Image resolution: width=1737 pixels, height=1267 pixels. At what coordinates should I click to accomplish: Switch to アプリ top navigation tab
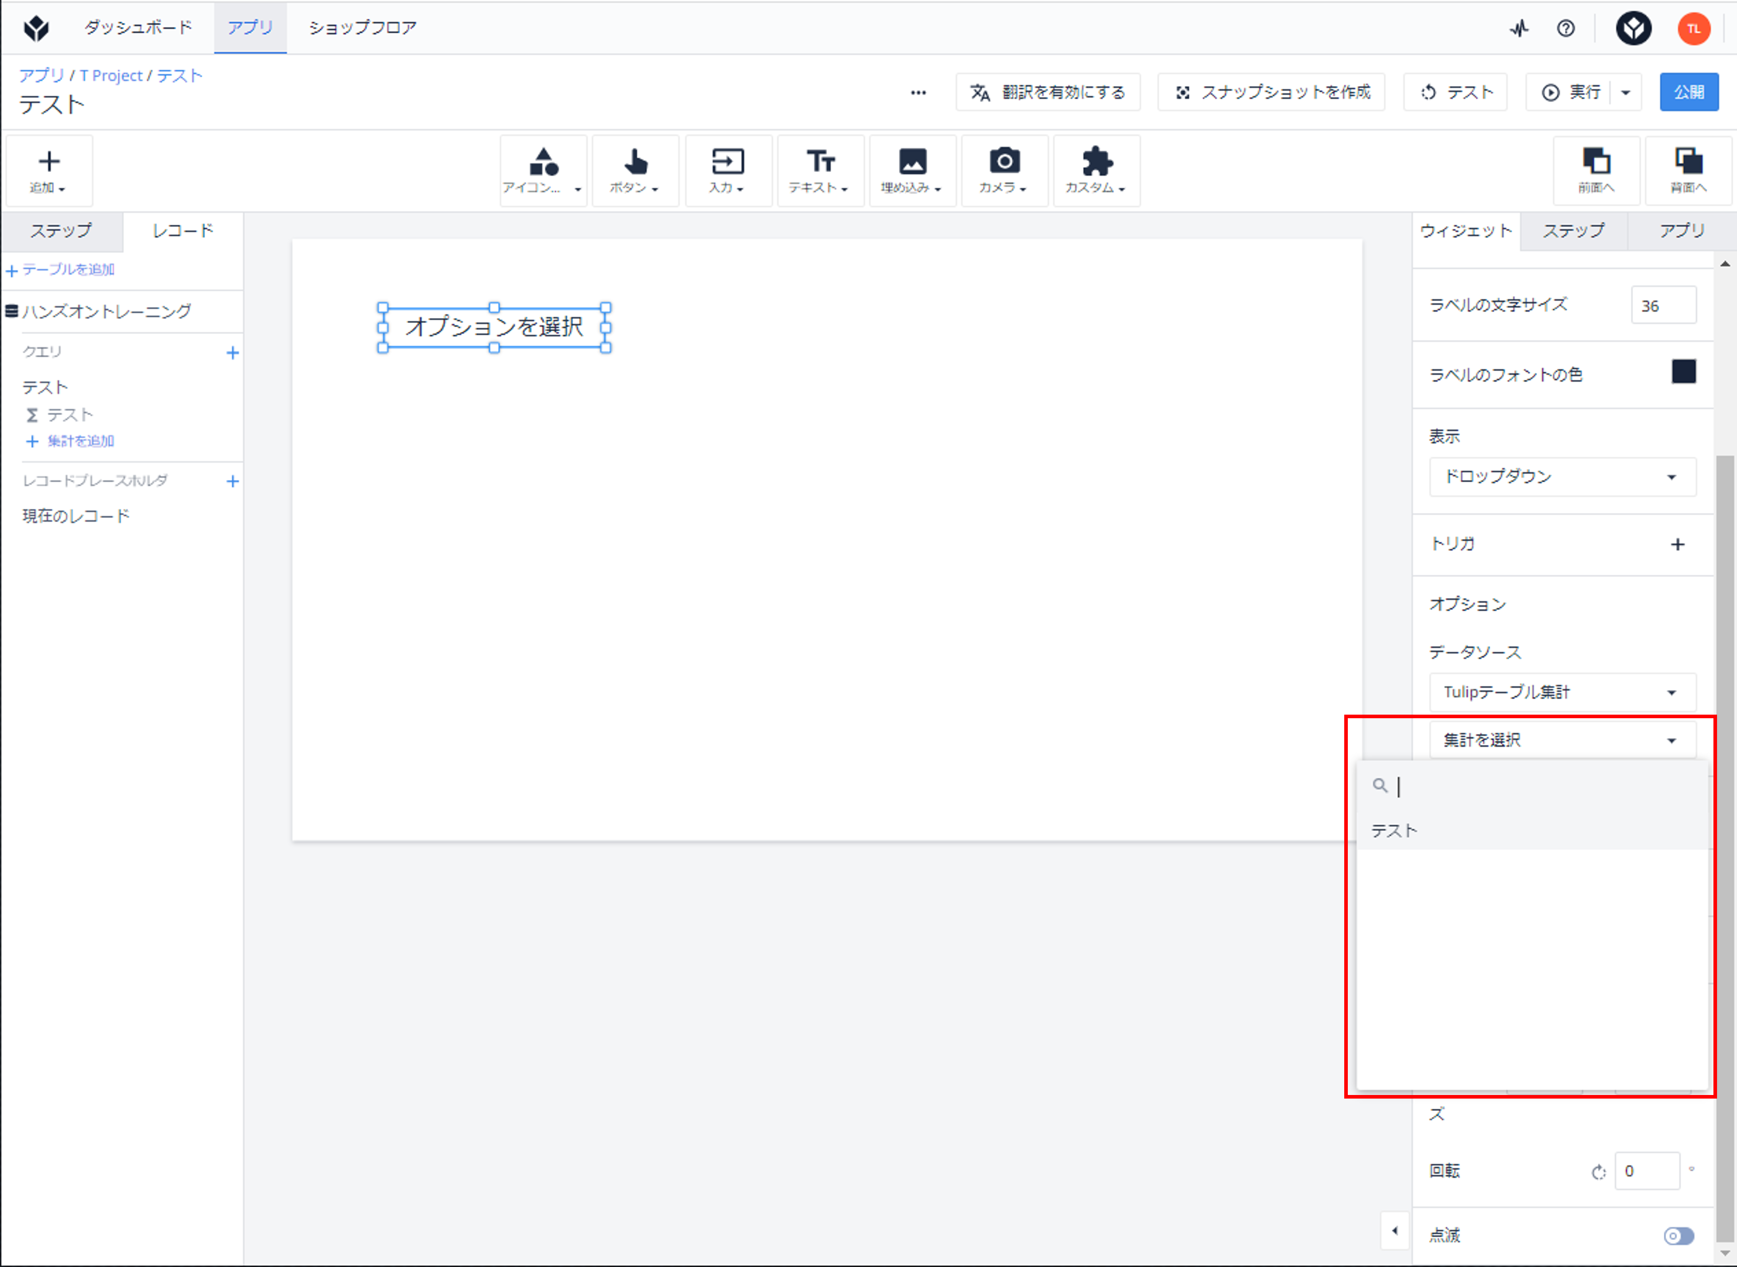click(x=250, y=28)
